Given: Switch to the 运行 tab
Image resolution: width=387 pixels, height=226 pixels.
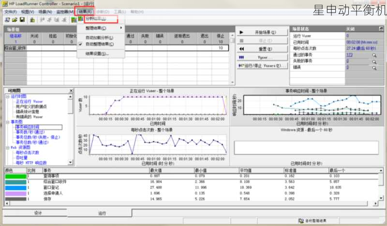Looking at the screenshot, I should coord(102,213).
